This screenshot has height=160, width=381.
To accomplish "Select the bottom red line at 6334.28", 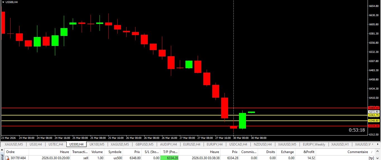I will coord(184,126).
